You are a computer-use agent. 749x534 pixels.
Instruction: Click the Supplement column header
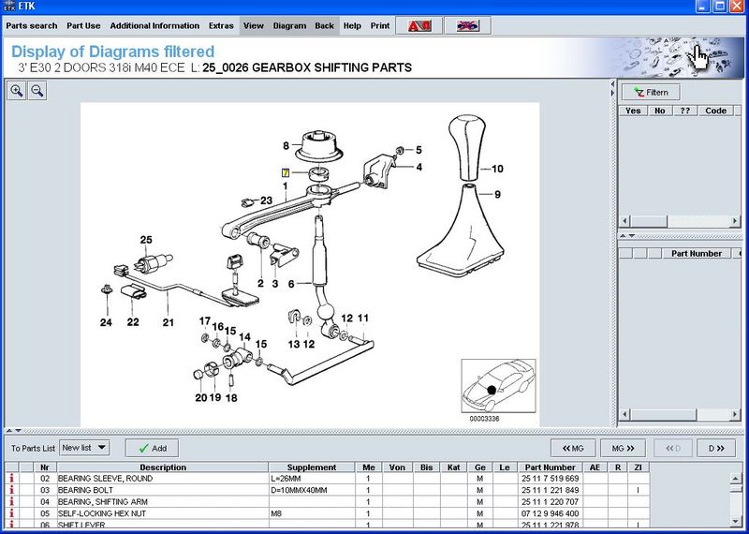tap(312, 467)
